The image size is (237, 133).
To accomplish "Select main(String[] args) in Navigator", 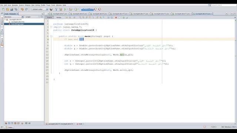I will click(24, 24).
